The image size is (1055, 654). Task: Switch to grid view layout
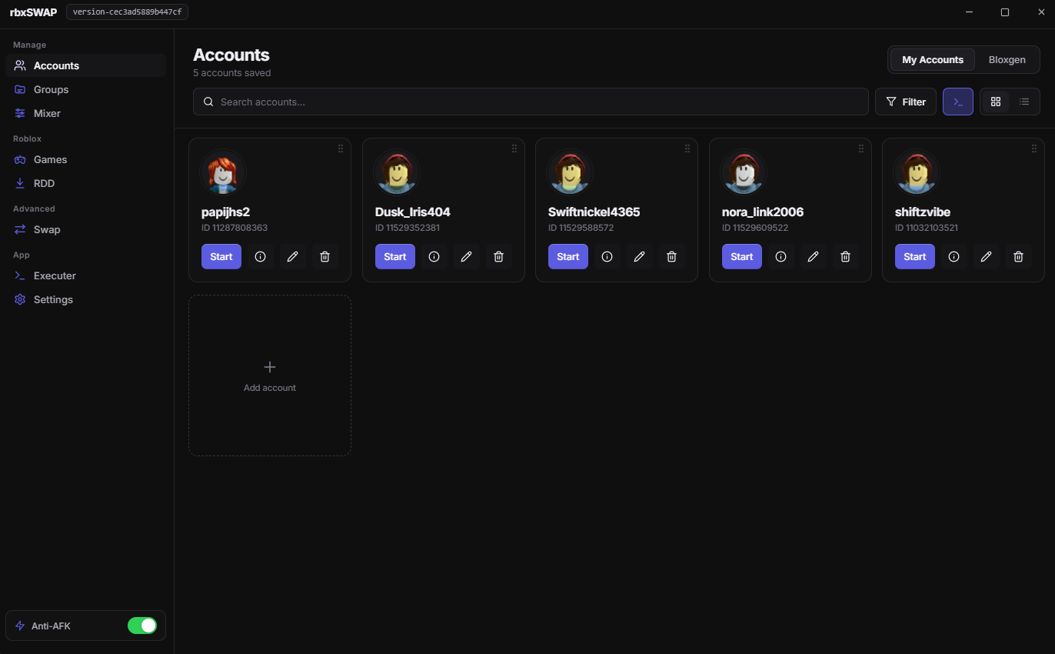point(996,102)
